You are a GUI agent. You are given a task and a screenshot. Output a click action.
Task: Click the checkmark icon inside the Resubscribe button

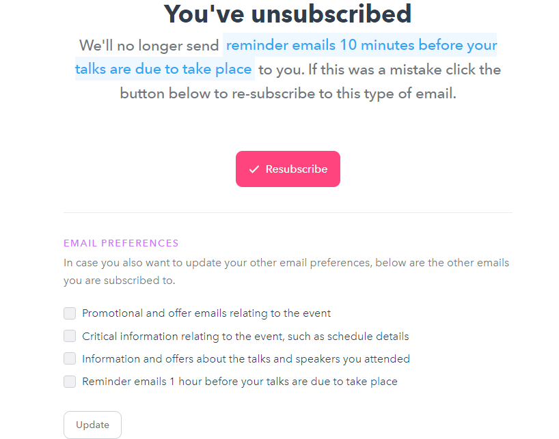(x=254, y=169)
